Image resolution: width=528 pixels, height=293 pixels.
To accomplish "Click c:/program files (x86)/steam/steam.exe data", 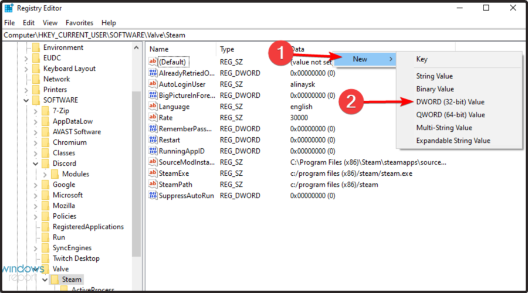I will pyautogui.click(x=351, y=173).
